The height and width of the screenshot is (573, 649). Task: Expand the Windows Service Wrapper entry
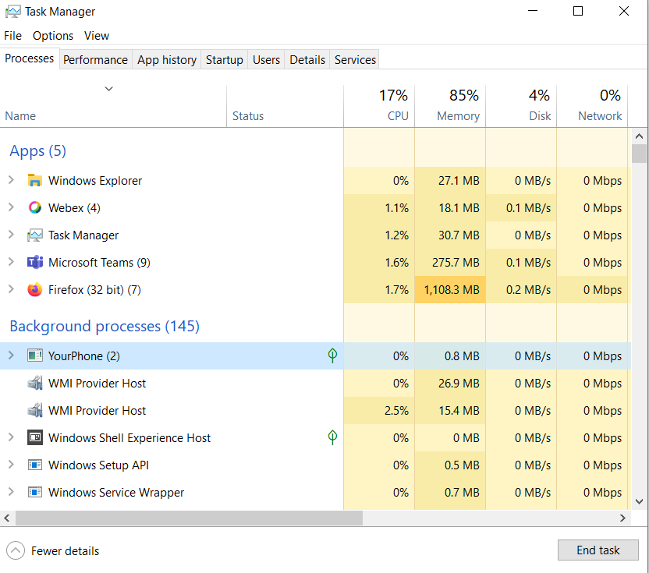[x=11, y=492]
